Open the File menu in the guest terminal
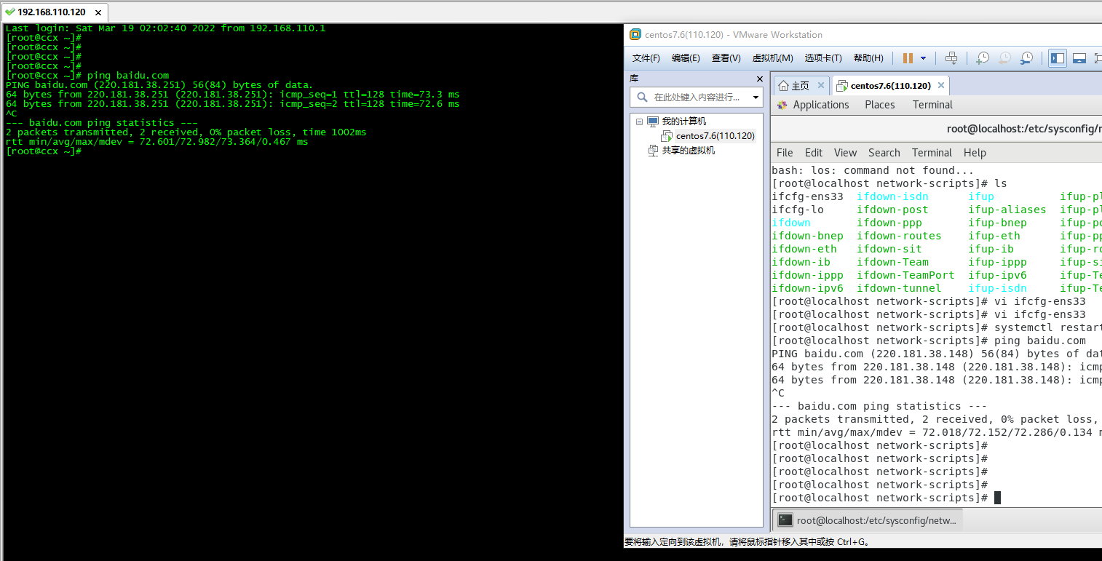This screenshot has width=1102, height=561. click(x=785, y=153)
